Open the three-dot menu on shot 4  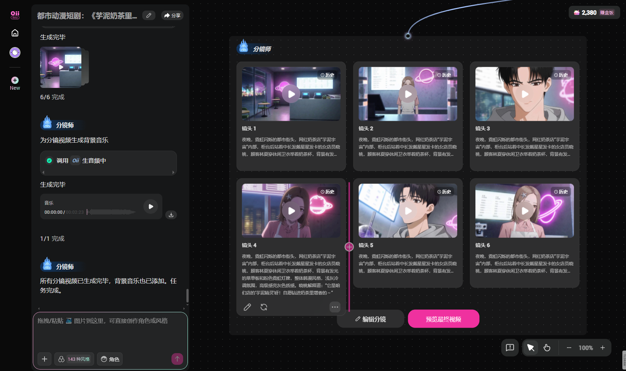click(x=335, y=307)
